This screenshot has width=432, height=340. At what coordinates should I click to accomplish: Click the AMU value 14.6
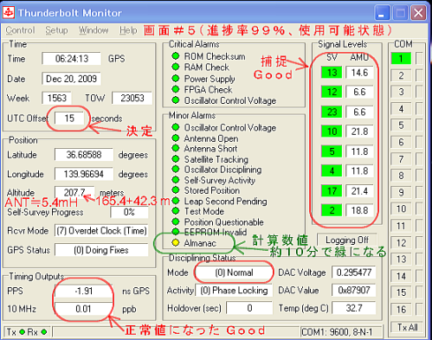pyautogui.click(x=359, y=73)
